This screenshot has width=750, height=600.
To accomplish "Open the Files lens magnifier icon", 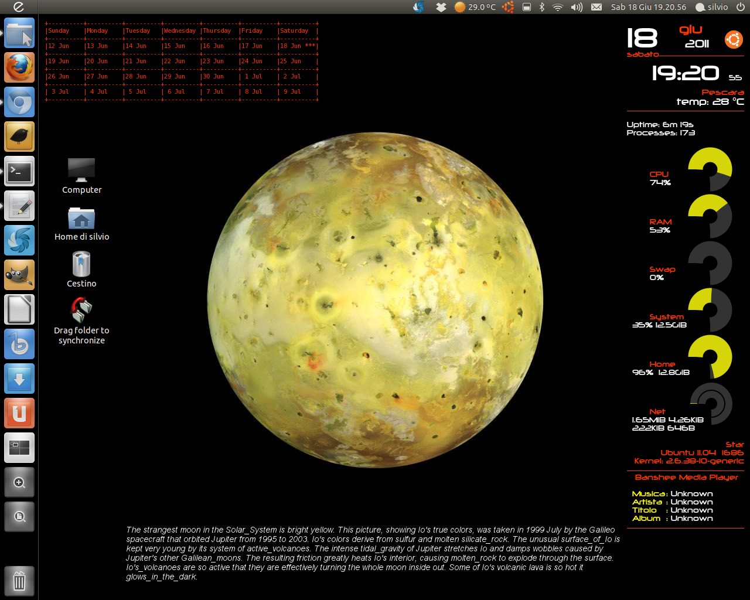I will point(19,517).
